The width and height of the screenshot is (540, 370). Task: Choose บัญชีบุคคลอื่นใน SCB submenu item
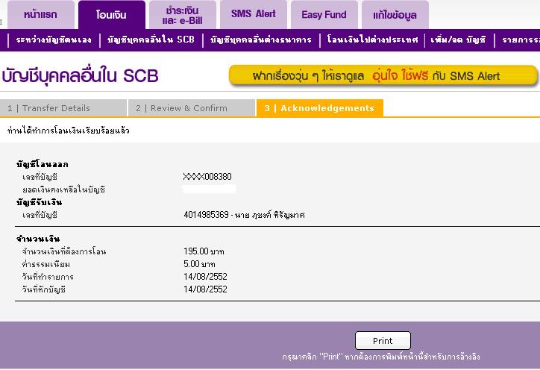(x=151, y=40)
